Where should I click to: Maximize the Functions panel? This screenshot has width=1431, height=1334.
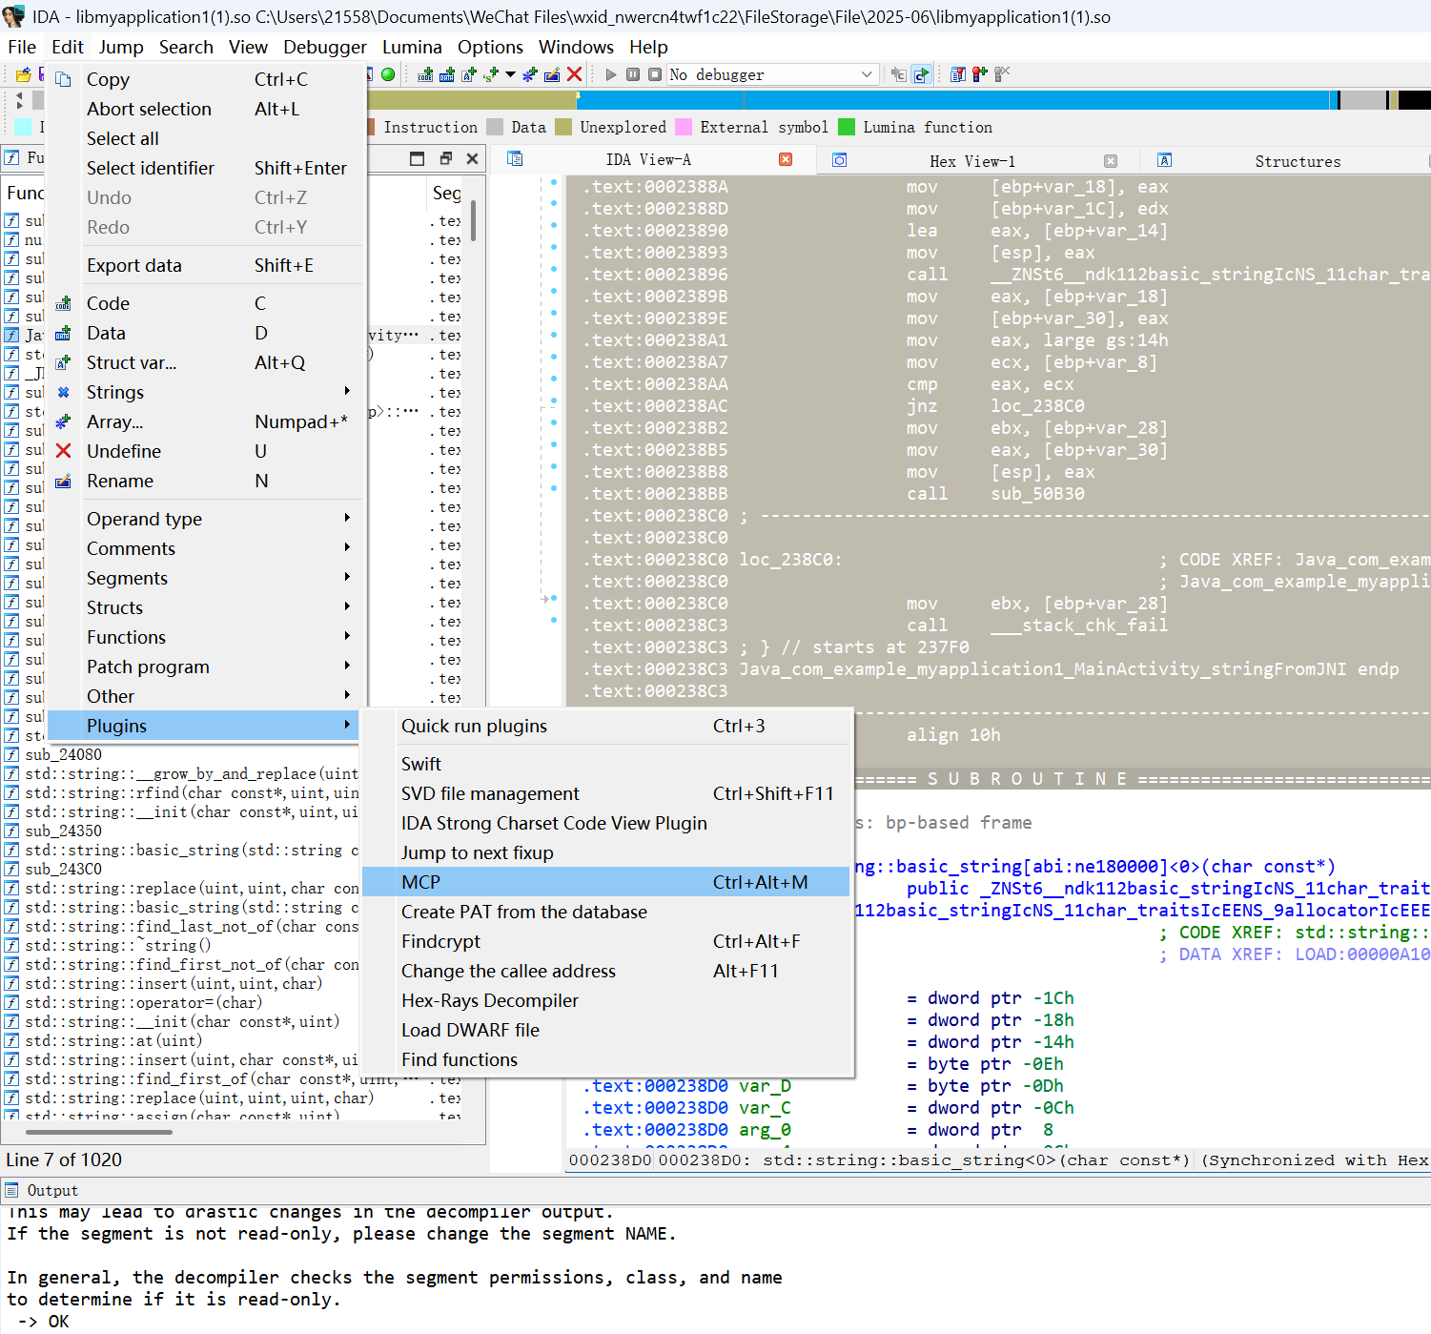click(x=417, y=158)
